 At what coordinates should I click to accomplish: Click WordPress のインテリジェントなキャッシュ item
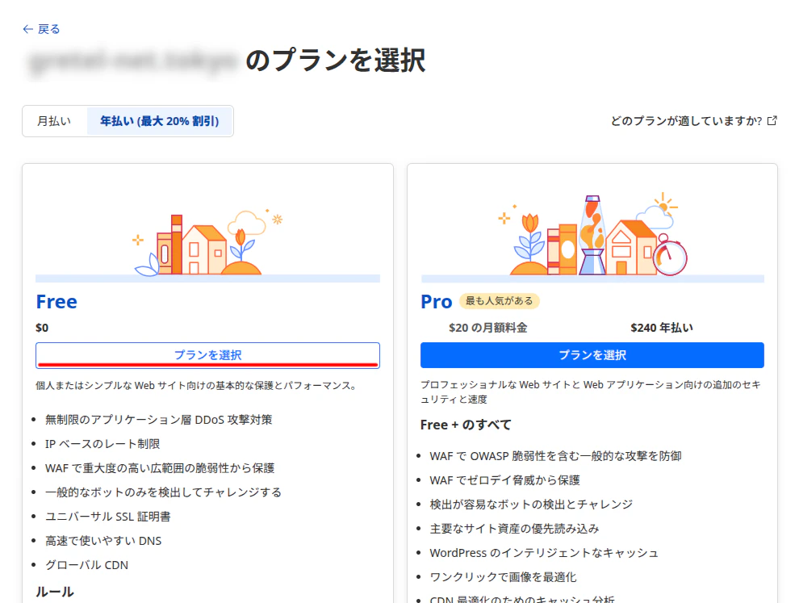pos(544,552)
